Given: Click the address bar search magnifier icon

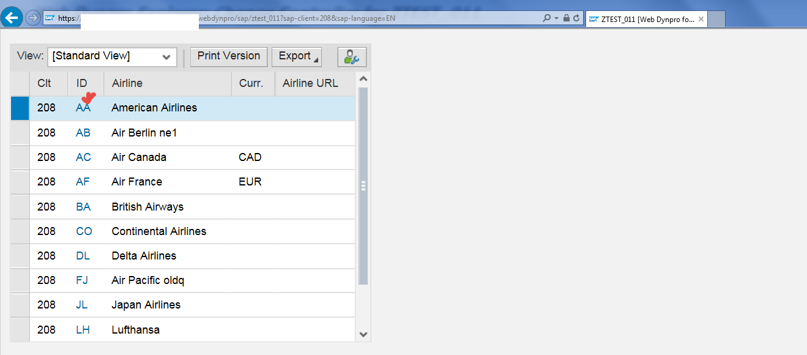Looking at the screenshot, I should tap(546, 18).
